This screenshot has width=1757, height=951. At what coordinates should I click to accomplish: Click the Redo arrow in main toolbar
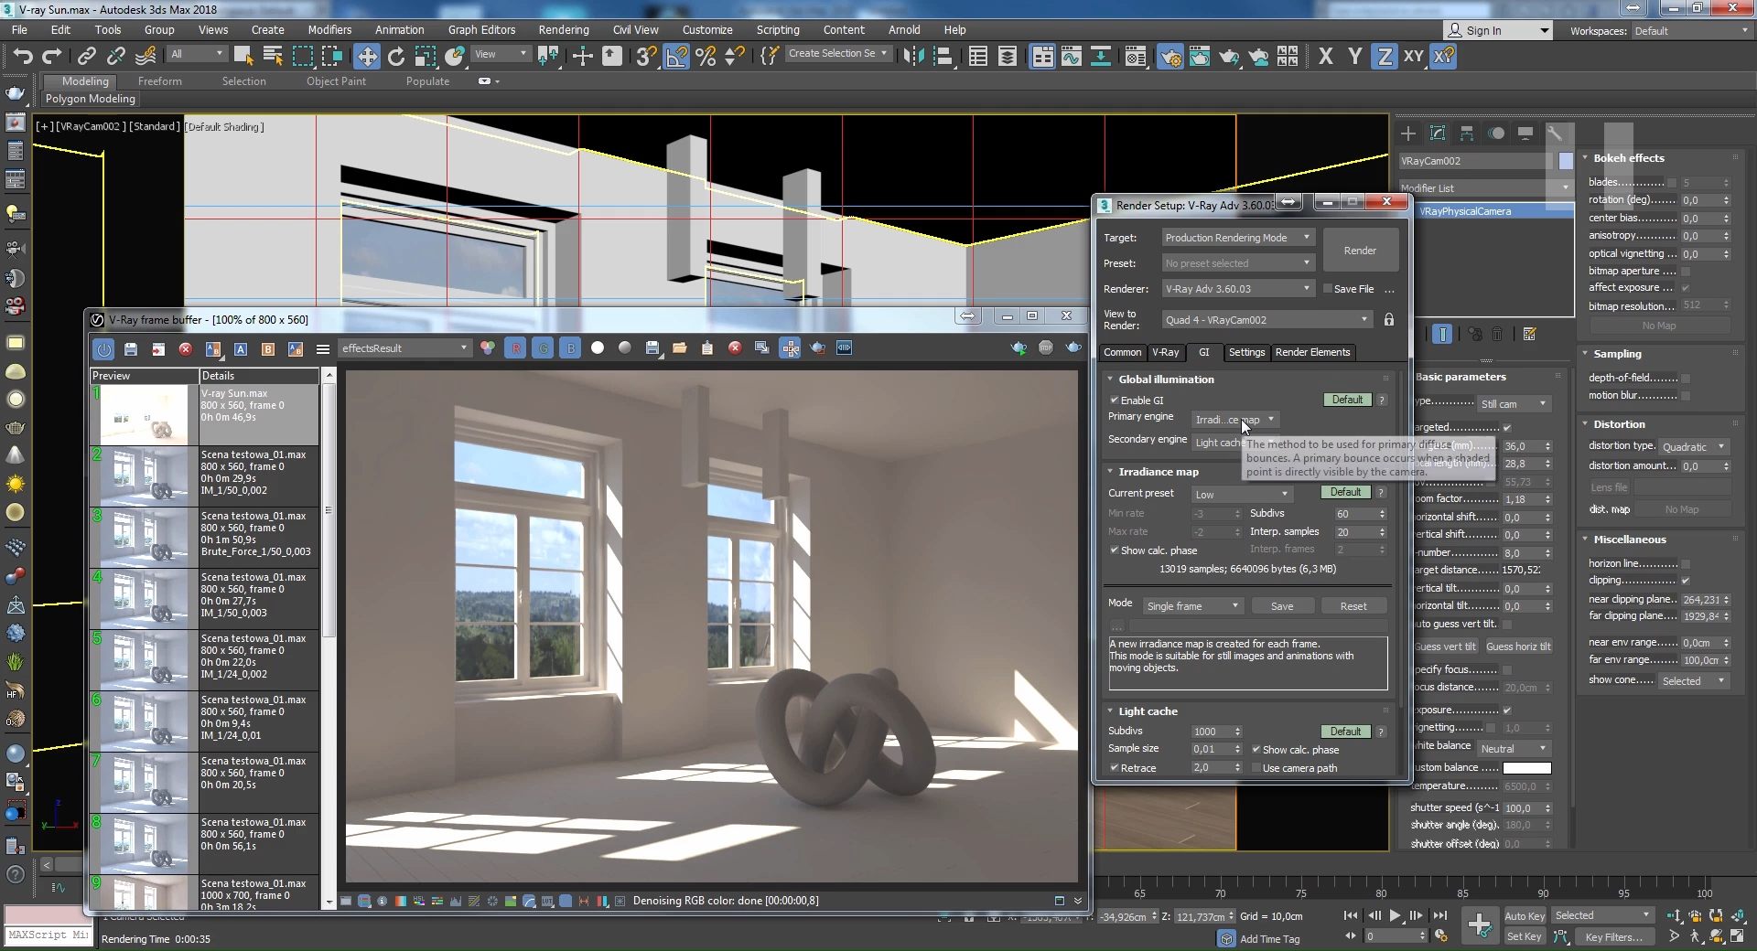[x=52, y=57]
